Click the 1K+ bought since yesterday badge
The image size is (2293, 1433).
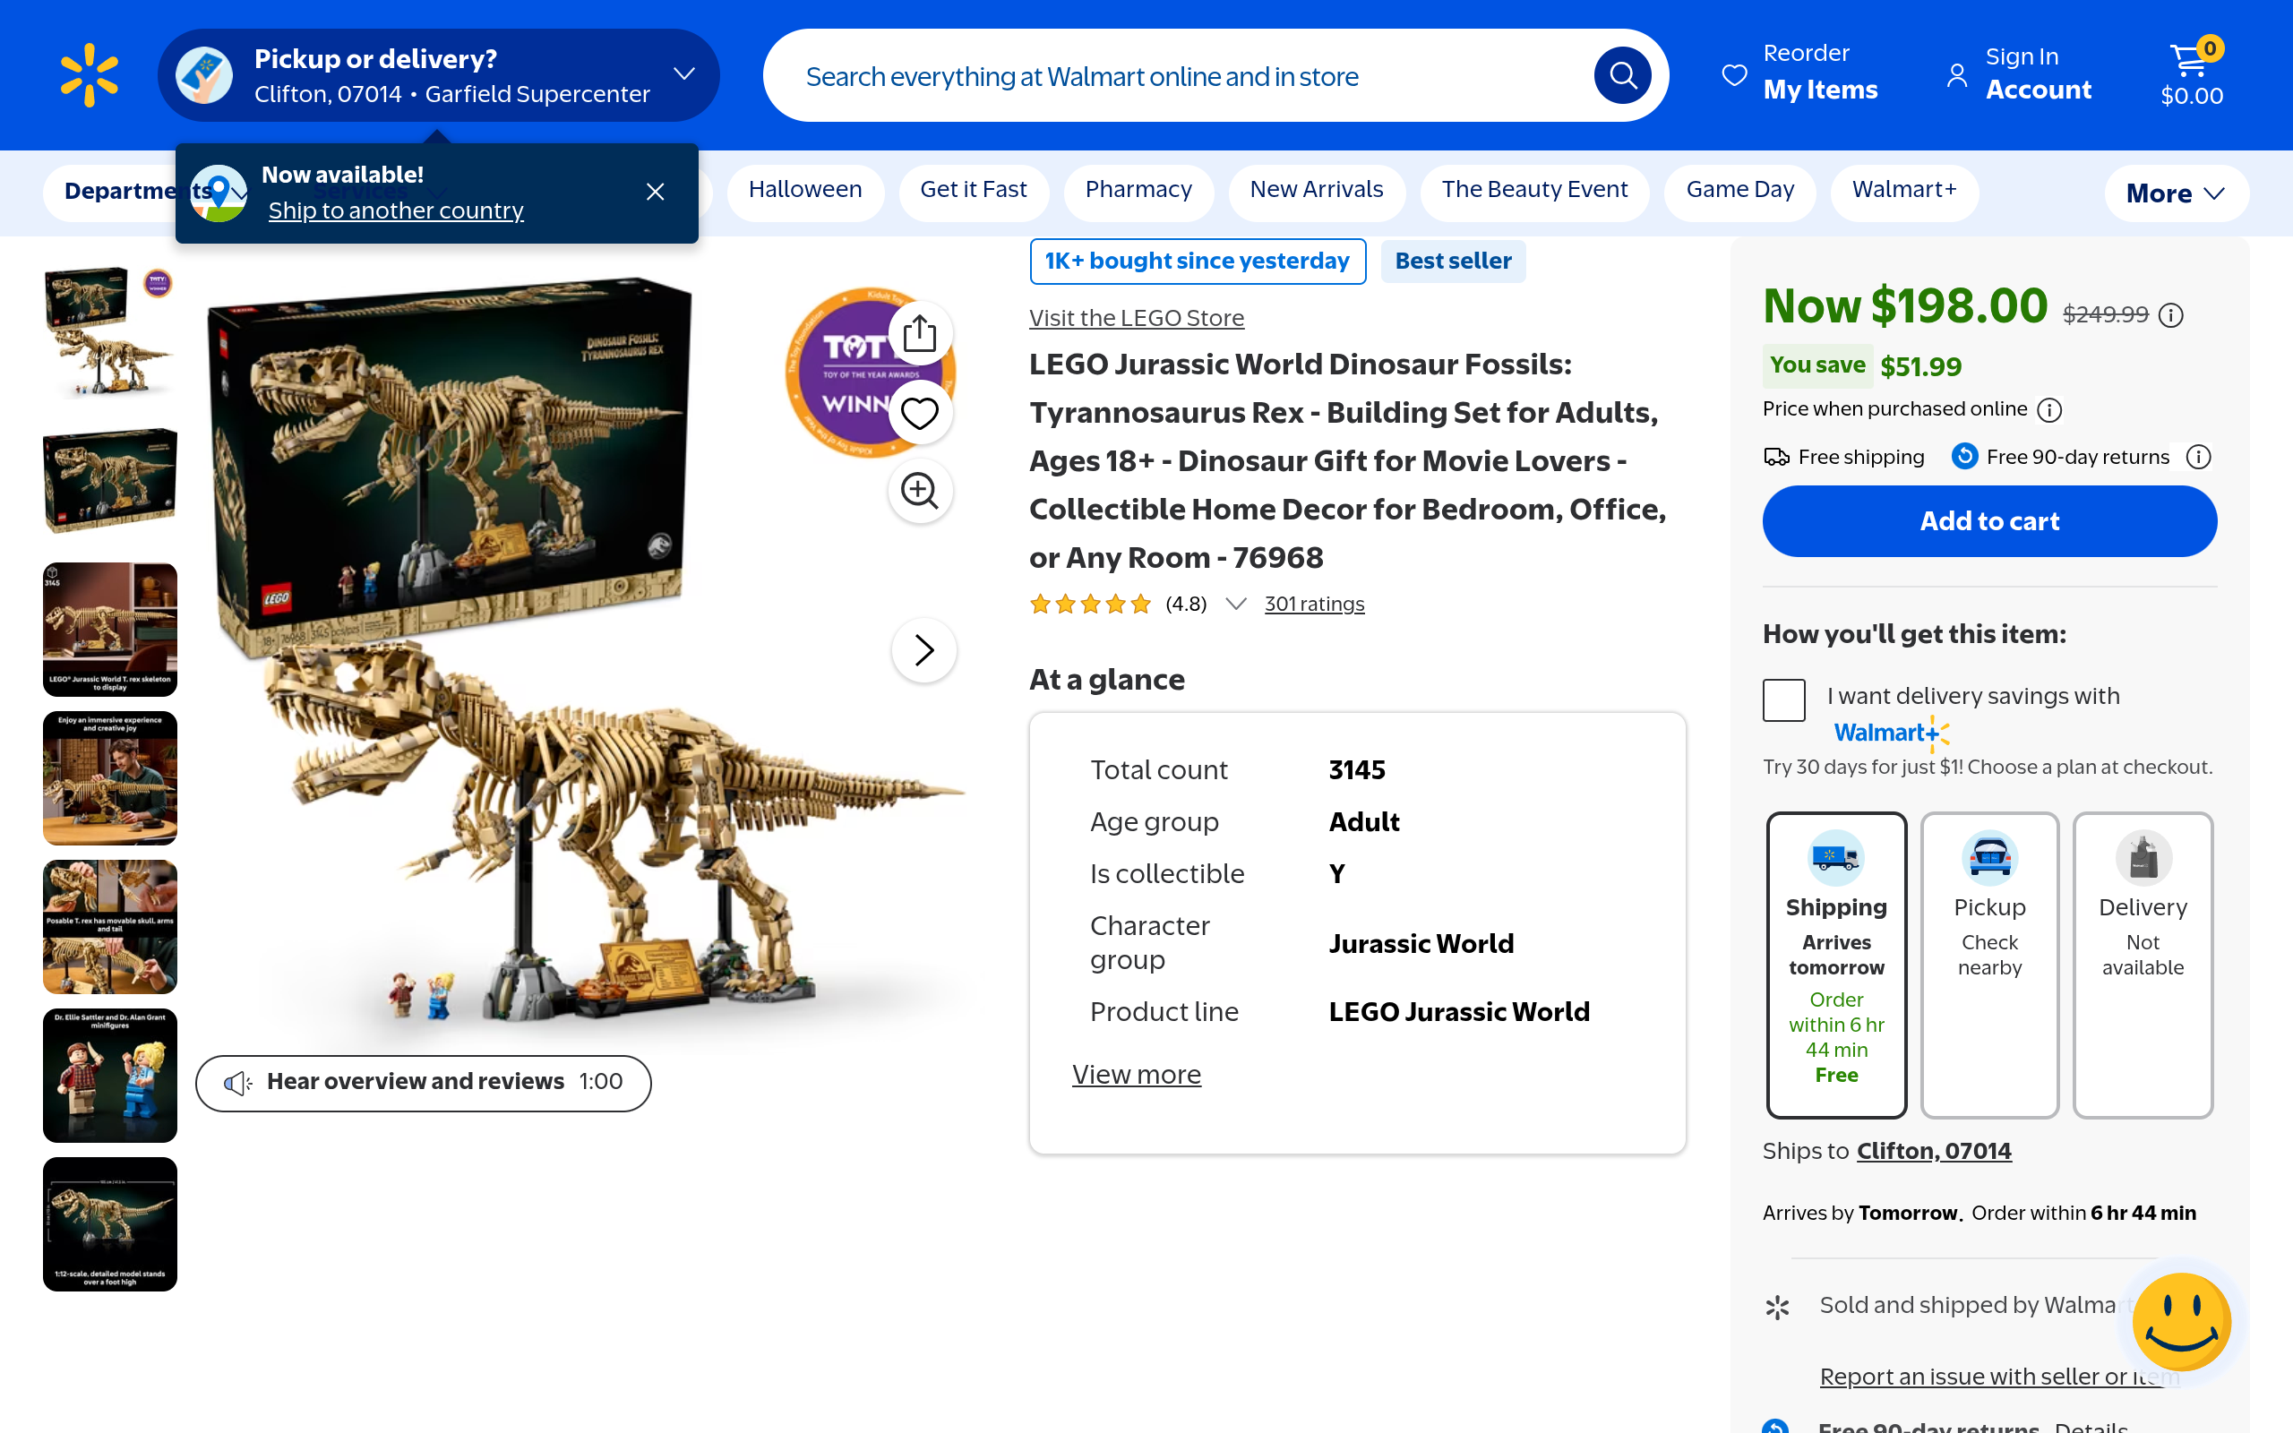tap(1198, 261)
